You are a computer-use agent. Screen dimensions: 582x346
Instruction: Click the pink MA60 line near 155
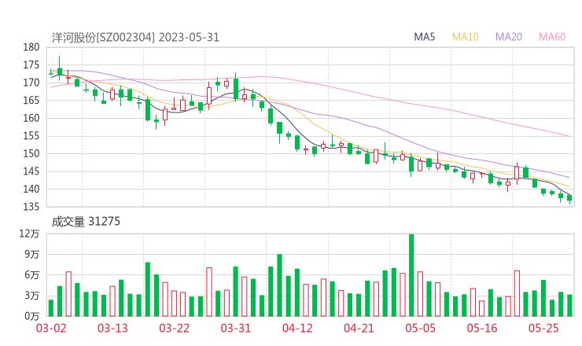(x=568, y=135)
